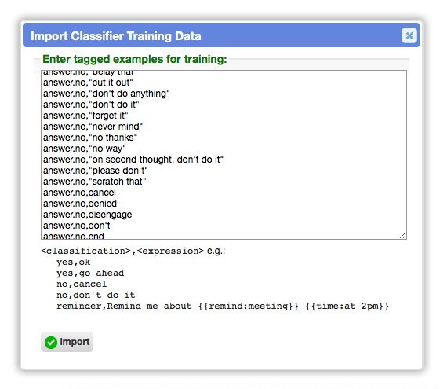This screenshot has height=389, width=440.
Task: Place cursor on answer.no,"no thanks" line
Action: pos(90,138)
